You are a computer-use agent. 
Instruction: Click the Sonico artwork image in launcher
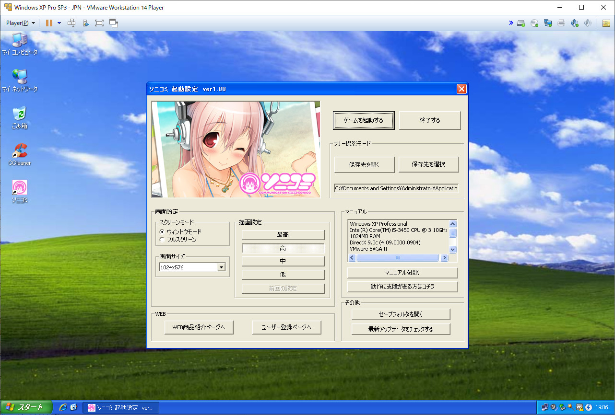pos(236,149)
